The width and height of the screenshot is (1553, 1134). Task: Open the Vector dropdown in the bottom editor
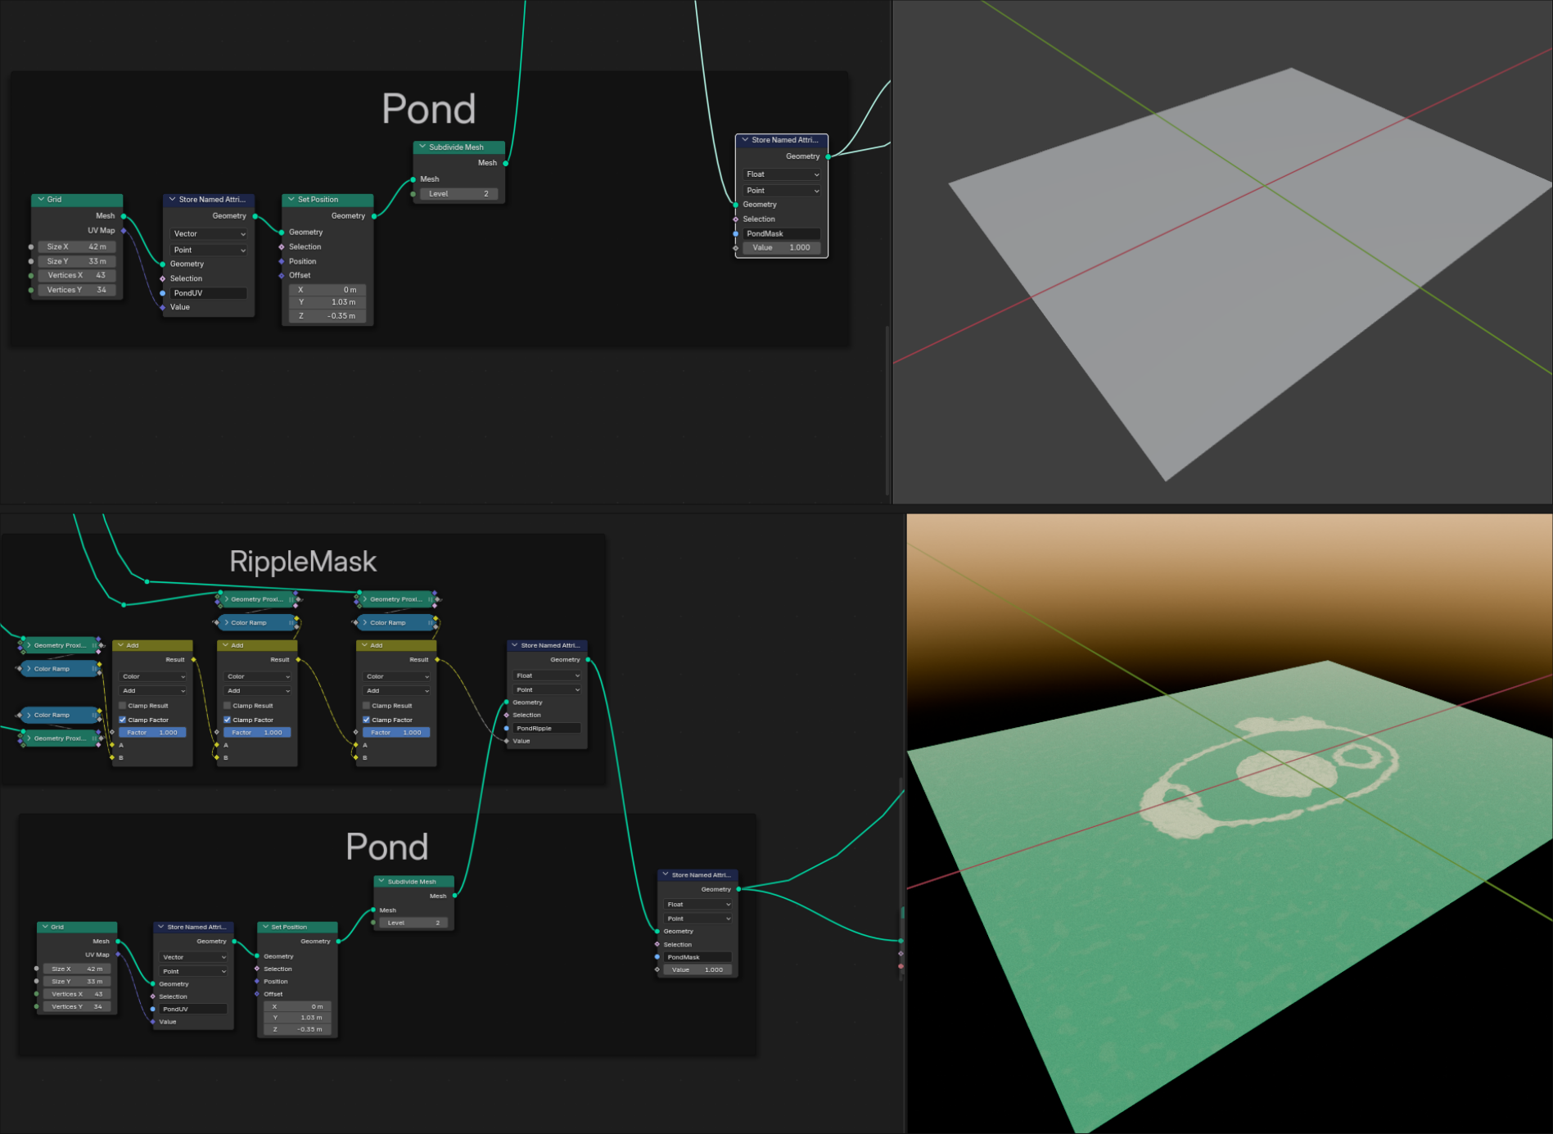click(x=193, y=956)
